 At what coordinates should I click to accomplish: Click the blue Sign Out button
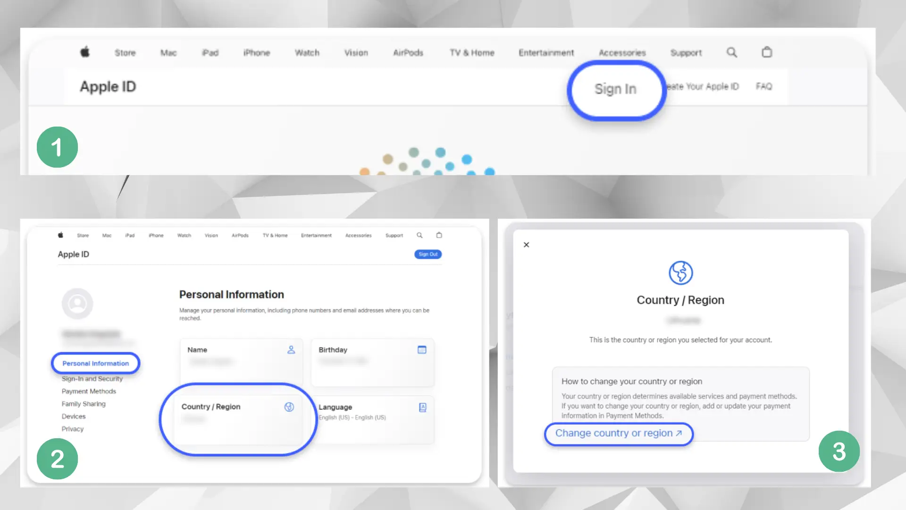pyautogui.click(x=428, y=254)
